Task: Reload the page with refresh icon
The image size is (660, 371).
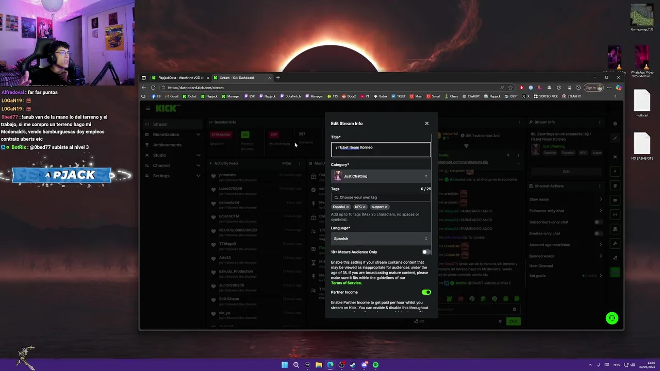Action: click(x=153, y=88)
